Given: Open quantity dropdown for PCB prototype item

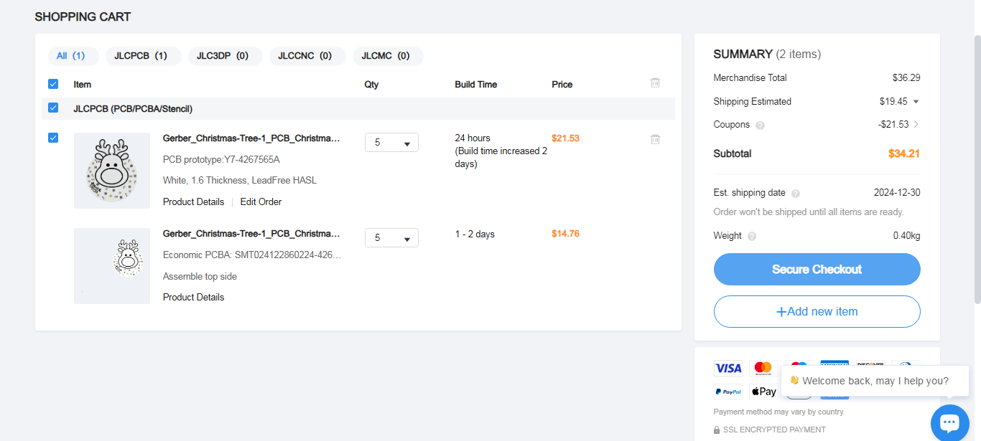Looking at the screenshot, I should pos(391,143).
